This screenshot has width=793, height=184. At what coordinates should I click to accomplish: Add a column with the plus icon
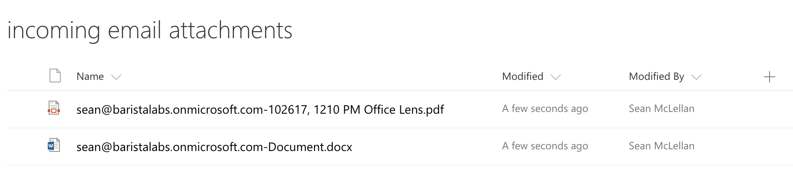point(769,77)
